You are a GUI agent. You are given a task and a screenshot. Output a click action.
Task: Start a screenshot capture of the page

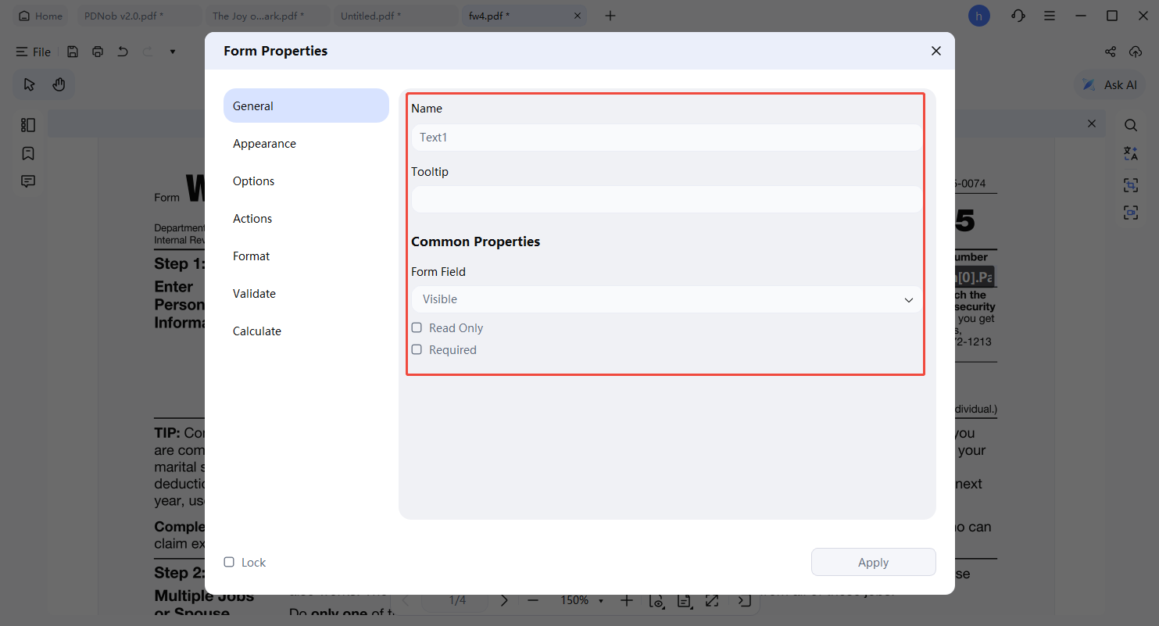pos(1130,184)
